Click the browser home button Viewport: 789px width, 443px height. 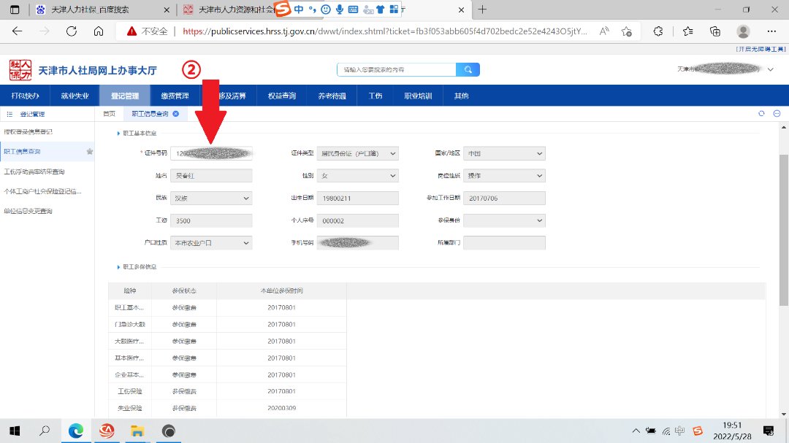(x=99, y=31)
